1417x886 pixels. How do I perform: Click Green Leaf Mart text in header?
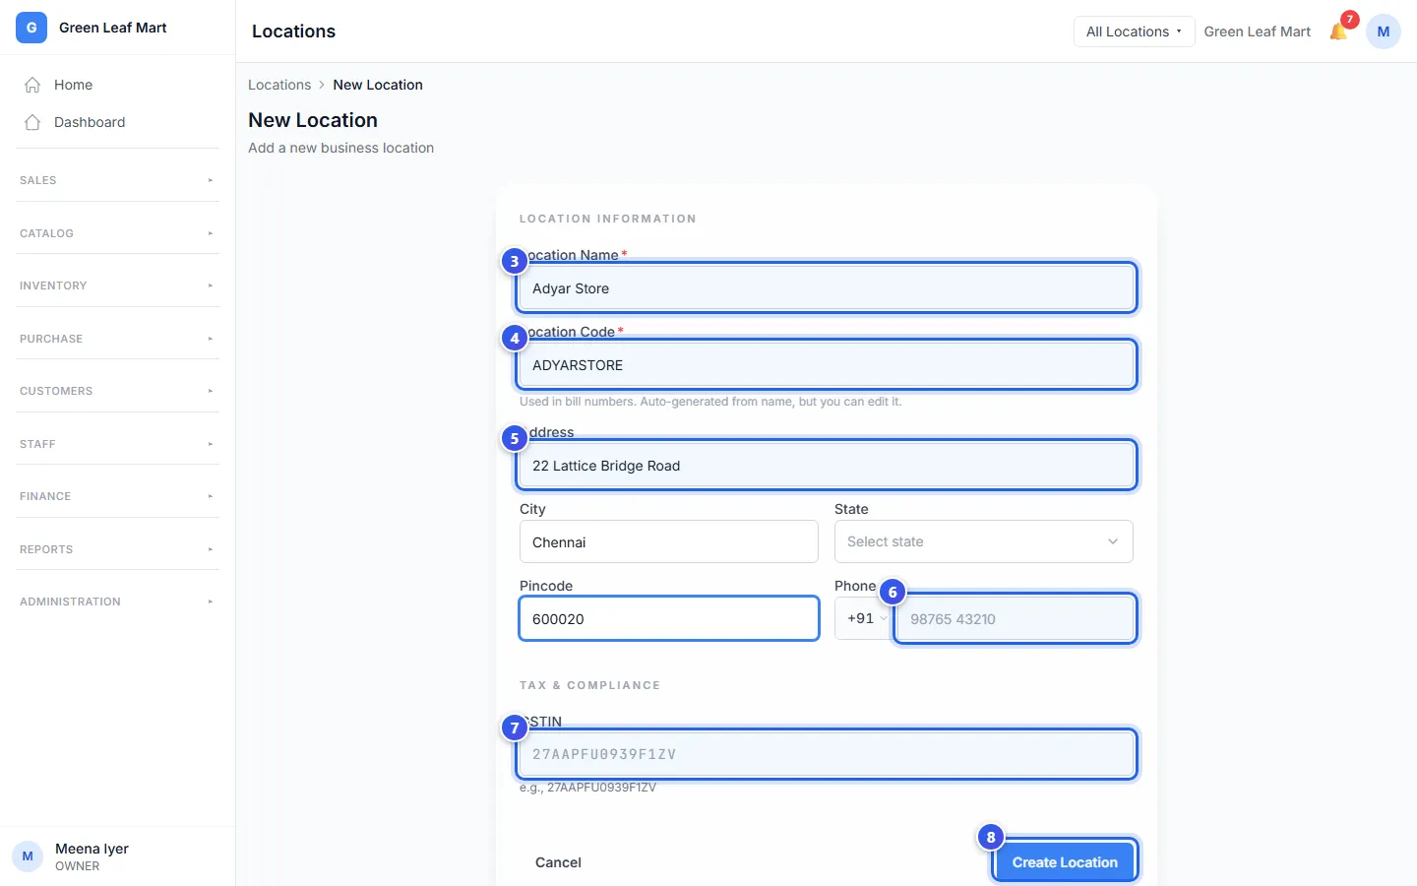tap(1258, 32)
